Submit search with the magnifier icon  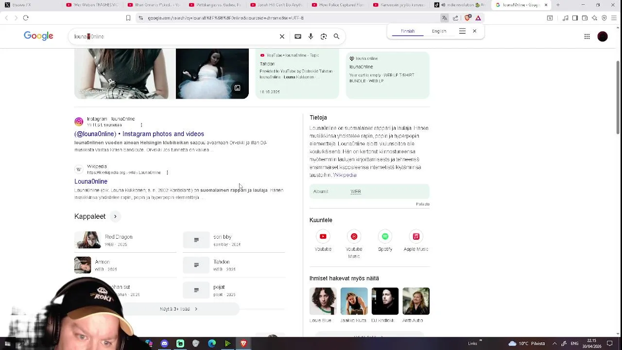336,36
